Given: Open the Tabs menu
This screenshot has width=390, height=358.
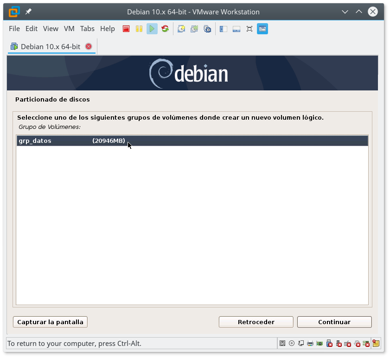Looking at the screenshot, I should tap(87, 29).
